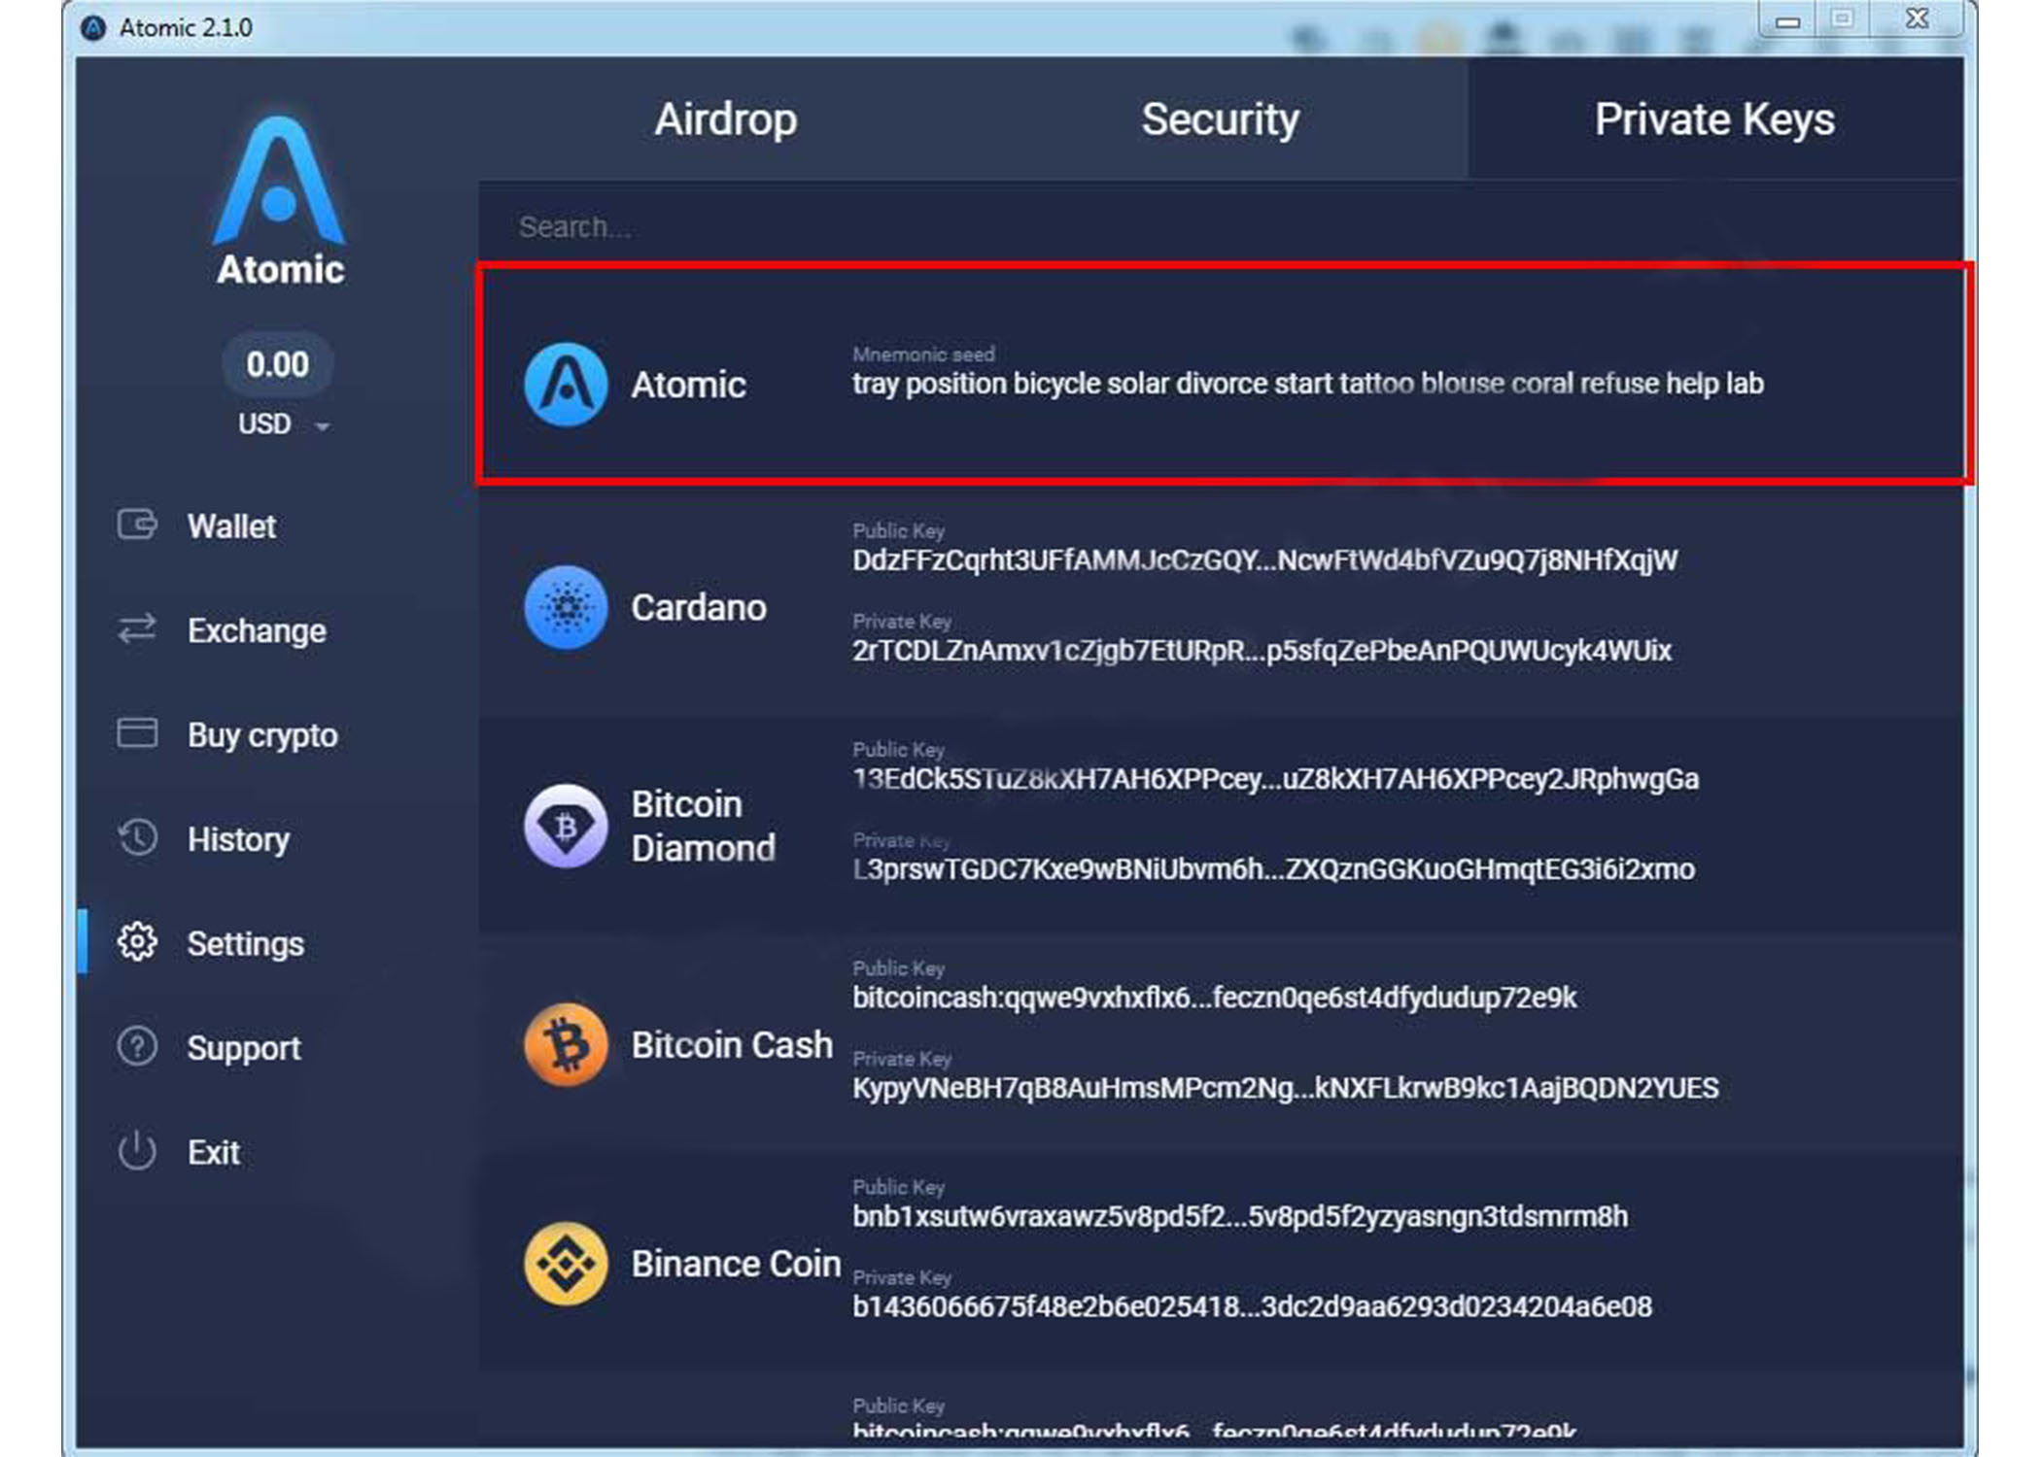
Task: Click inside the Search field
Action: 1220,227
